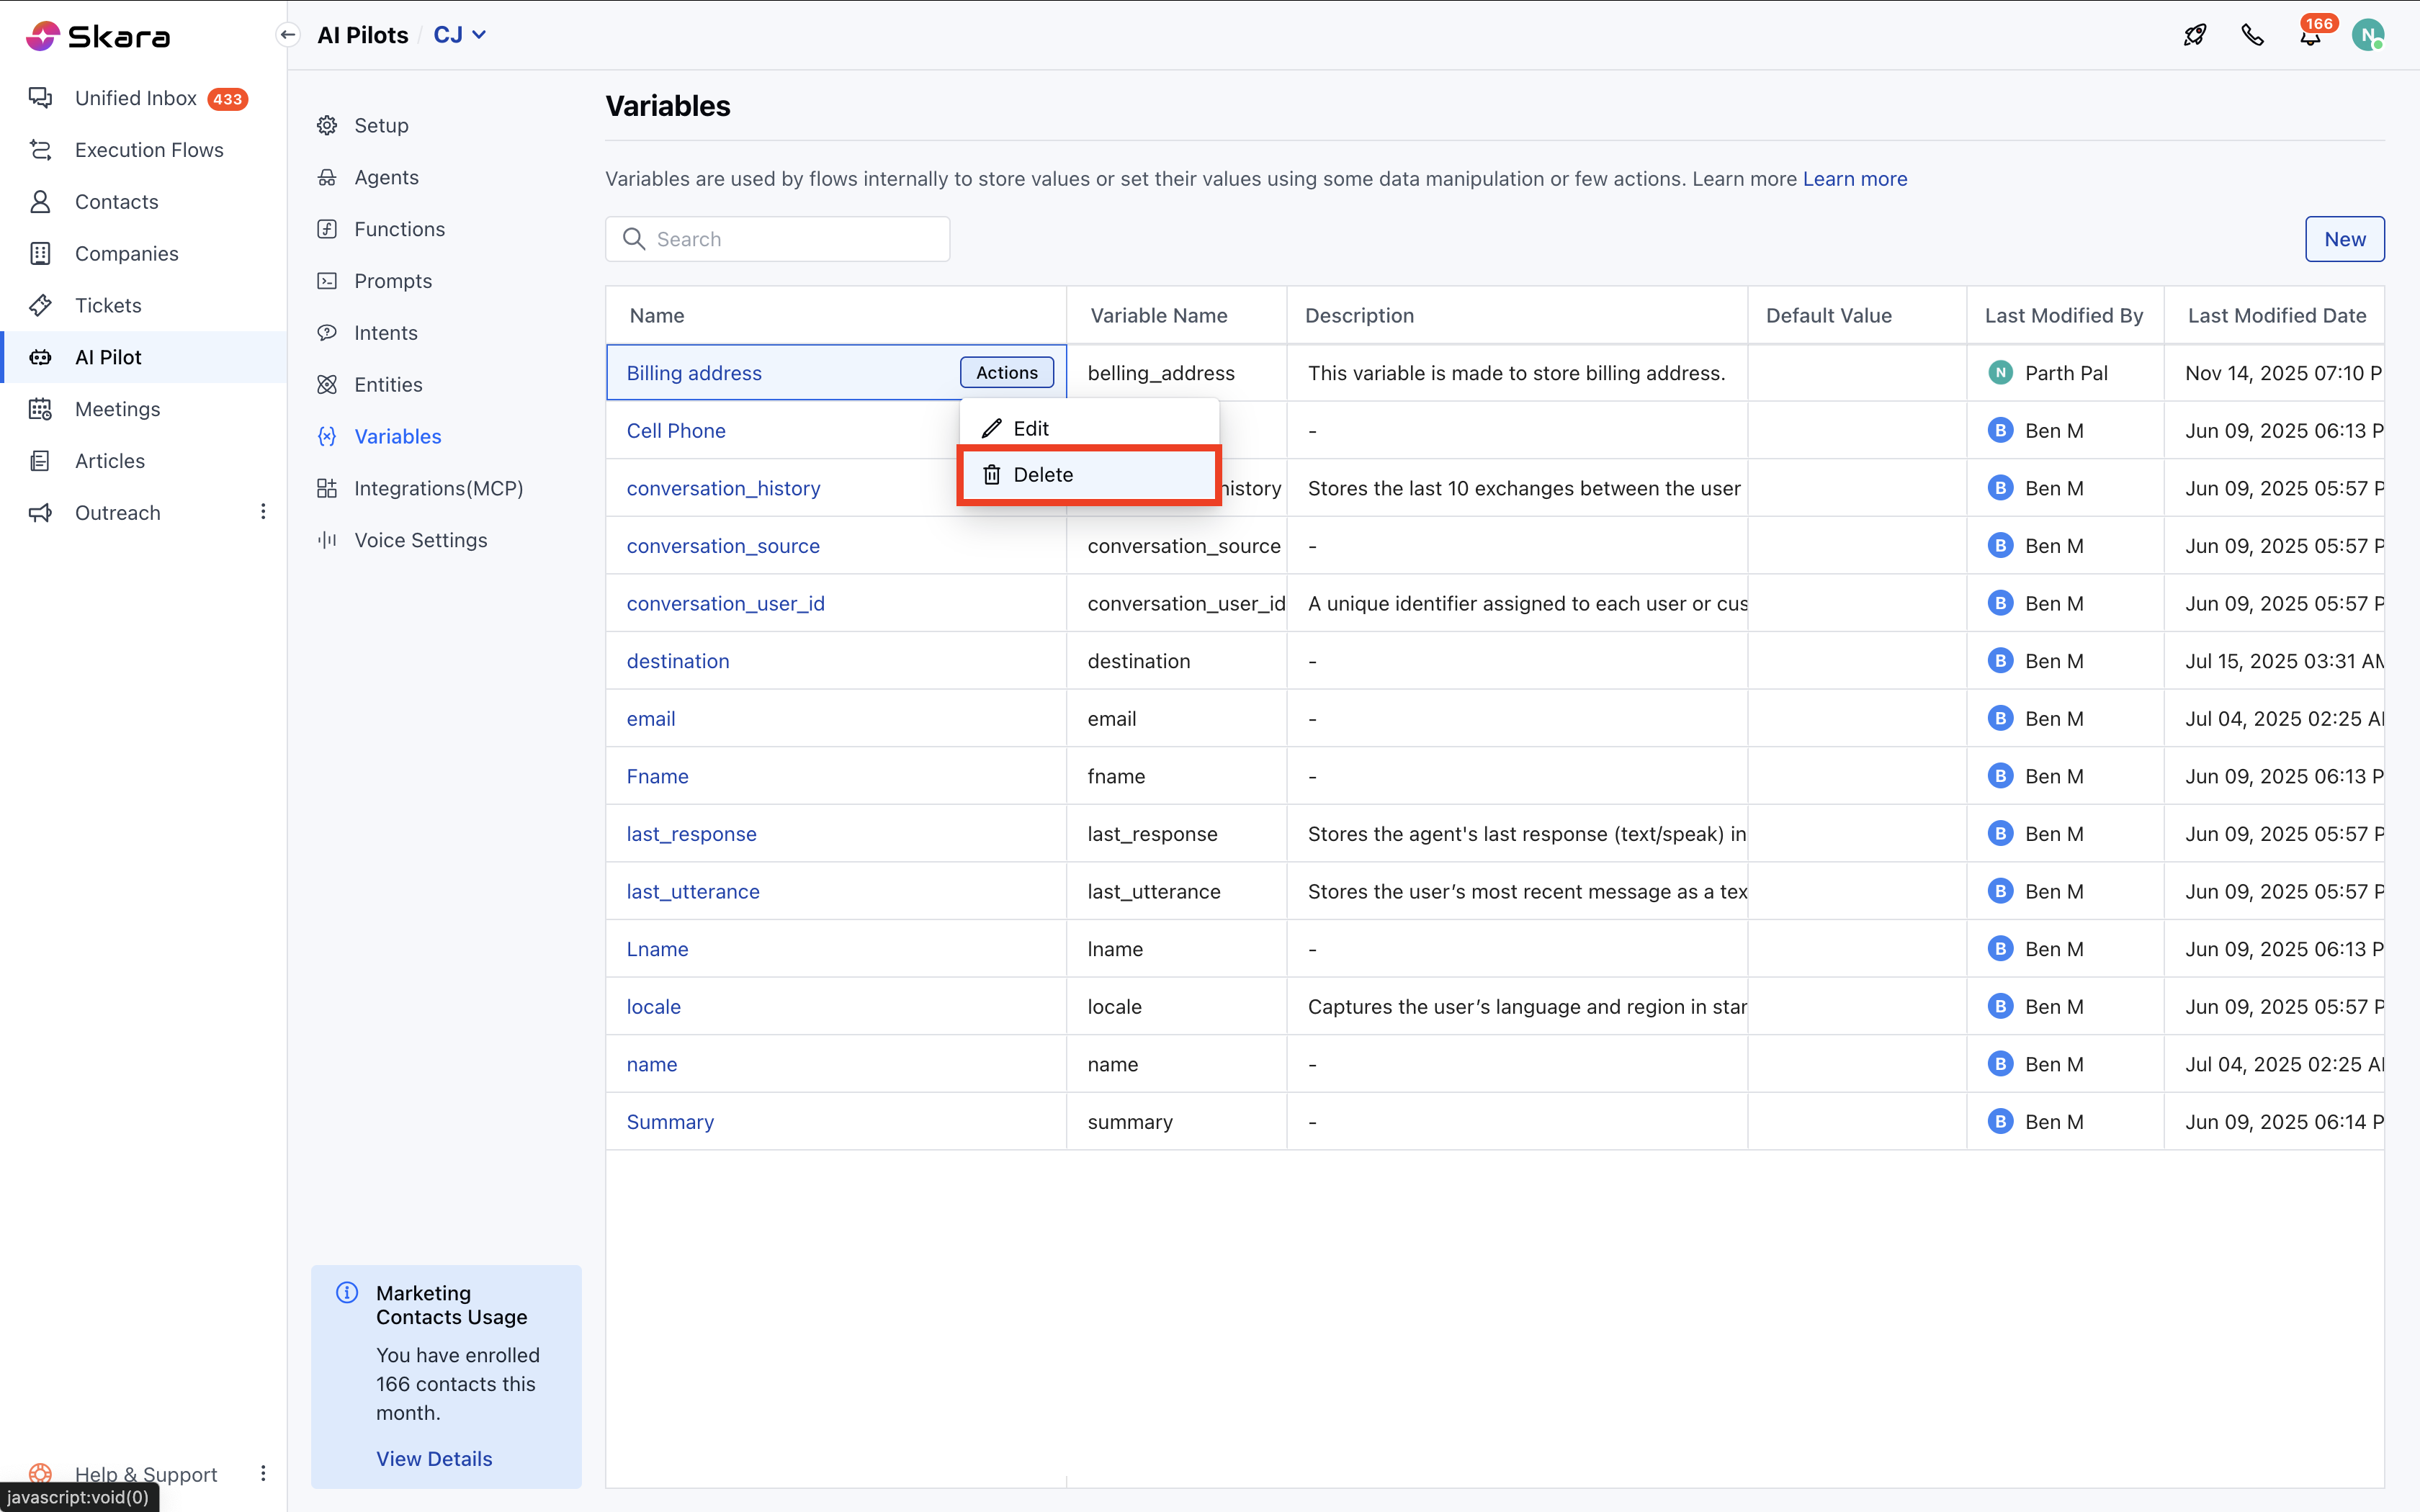
Task: Open the phone dialer icon
Action: coord(2252,35)
